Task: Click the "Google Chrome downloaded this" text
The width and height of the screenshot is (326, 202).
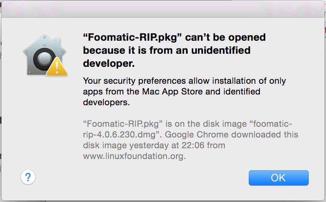Action: click(x=232, y=135)
